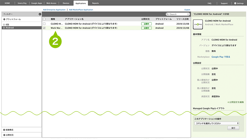Check the CLOMO M... row checkbox

point(44,24)
